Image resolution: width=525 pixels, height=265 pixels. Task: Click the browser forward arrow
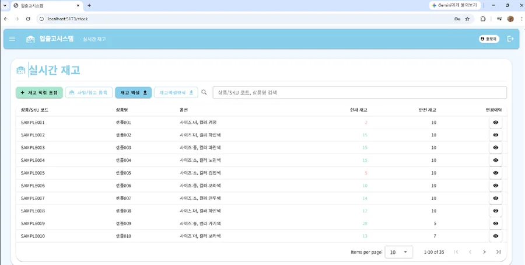click(x=17, y=19)
